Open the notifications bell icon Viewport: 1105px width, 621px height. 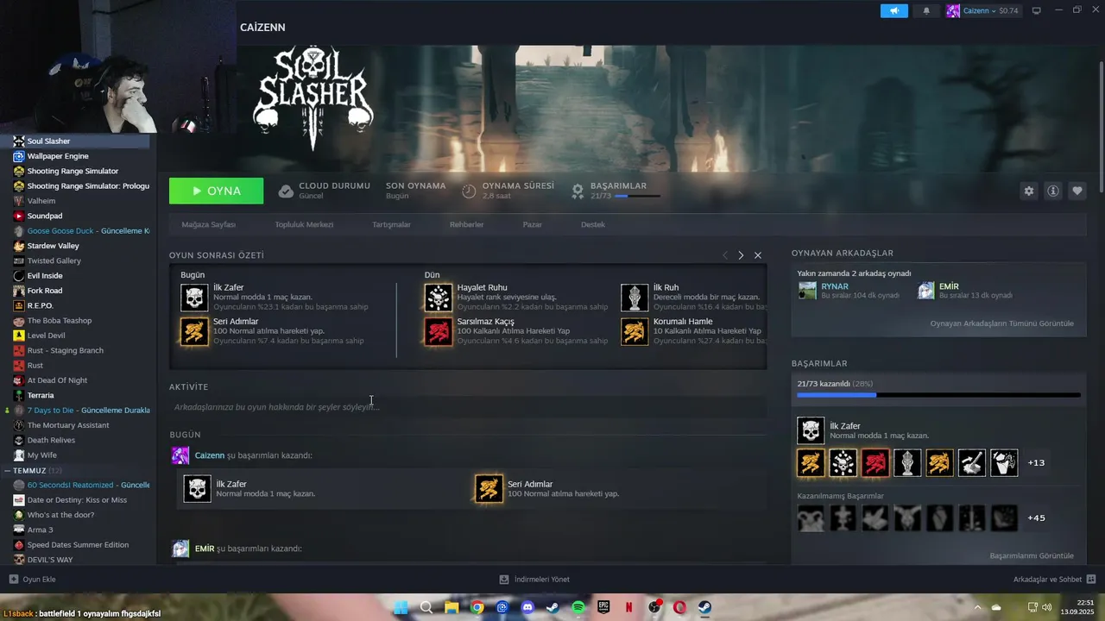pyautogui.click(x=926, y=10)
